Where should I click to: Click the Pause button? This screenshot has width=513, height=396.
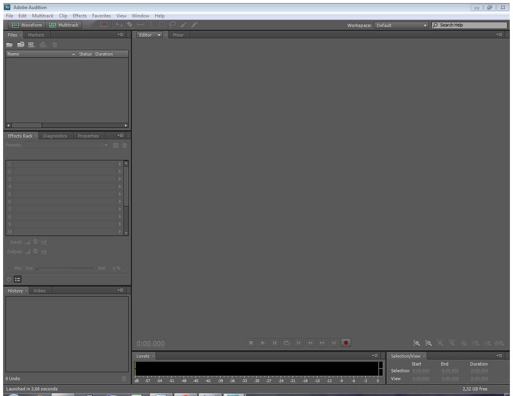click(x=275, y=343)
